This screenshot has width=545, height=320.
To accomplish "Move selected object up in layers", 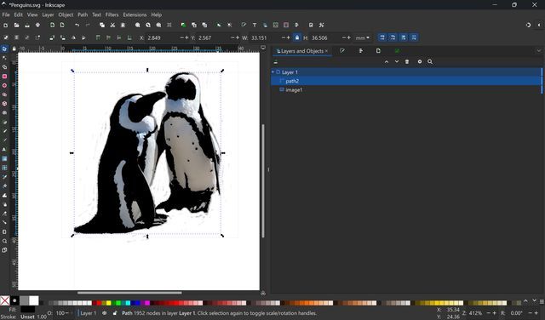I will click(387, 61).
